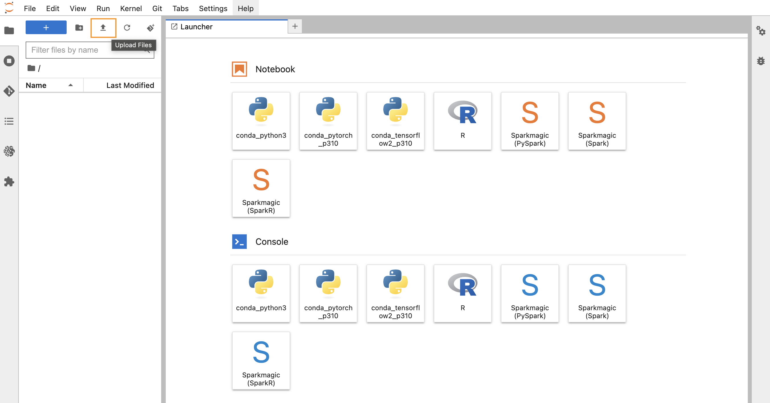The width and height of the screenshot is (770, 403).
Task: Launch an R notebook
Action: pyautogui.click(x=462, y=121)
